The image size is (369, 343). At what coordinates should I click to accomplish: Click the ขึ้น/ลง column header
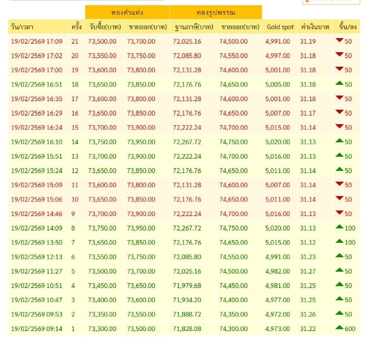347,27
